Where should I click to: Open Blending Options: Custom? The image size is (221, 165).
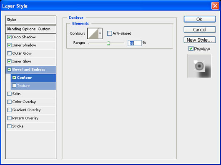pos(30,29)
